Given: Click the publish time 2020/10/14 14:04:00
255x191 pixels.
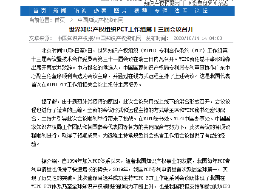Looking at the screenshot, I should point(198,38).
